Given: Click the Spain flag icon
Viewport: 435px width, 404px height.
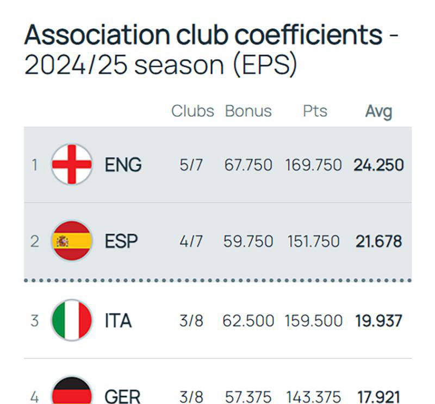Looking at the screenshot, I should click(x=72, y=241).
